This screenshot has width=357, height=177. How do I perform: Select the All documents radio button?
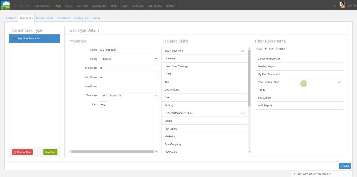tap(257, 49)
